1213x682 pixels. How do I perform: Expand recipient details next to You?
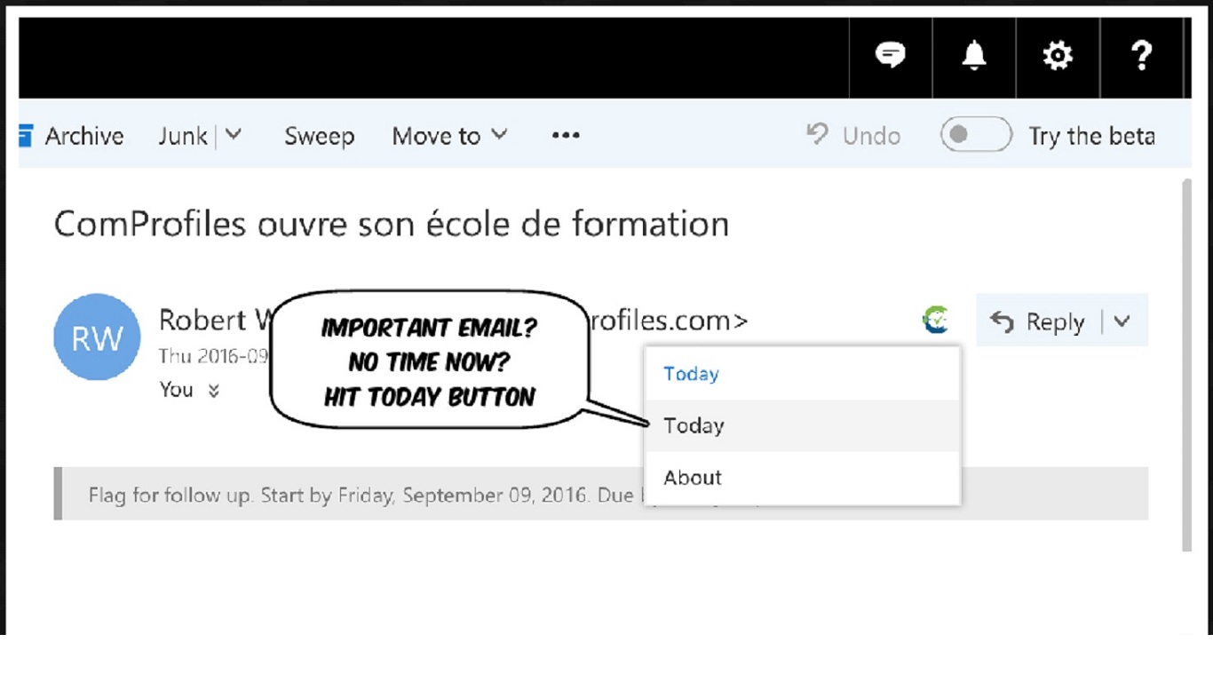coord(213,390)
